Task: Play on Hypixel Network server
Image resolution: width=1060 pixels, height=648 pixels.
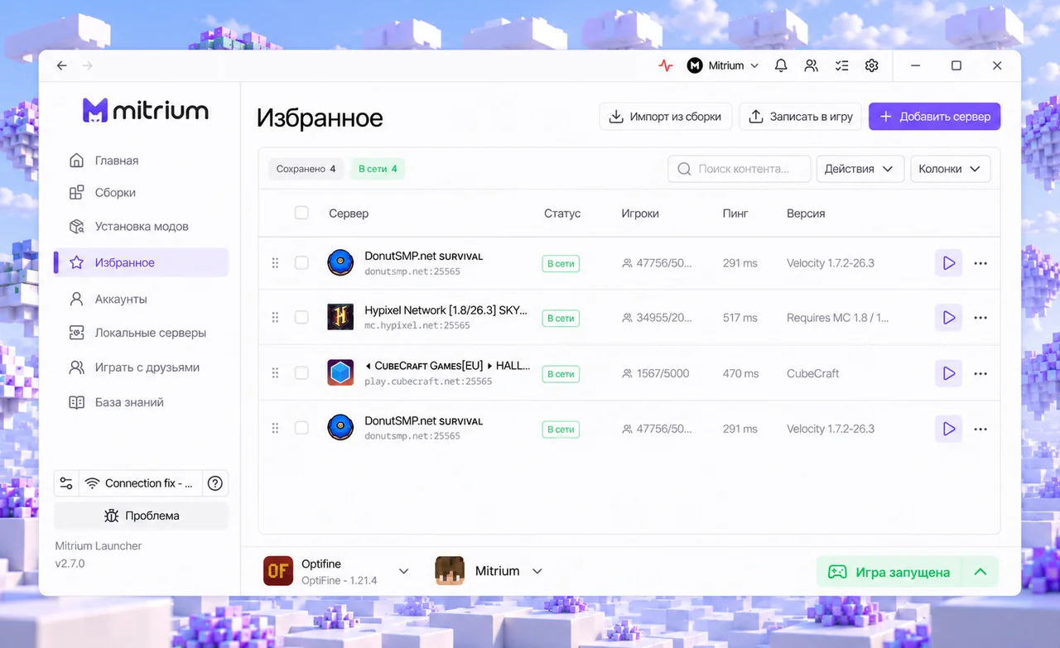Action: tap(949, 318)
